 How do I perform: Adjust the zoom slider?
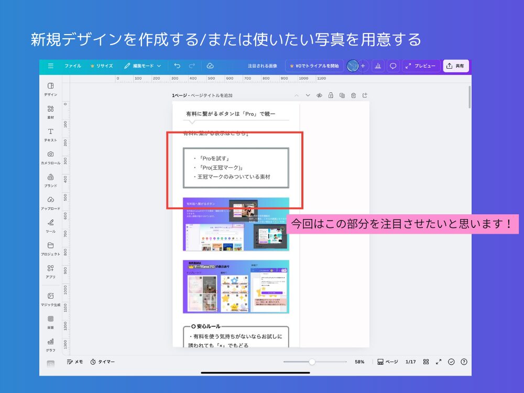tap(313, 362)
